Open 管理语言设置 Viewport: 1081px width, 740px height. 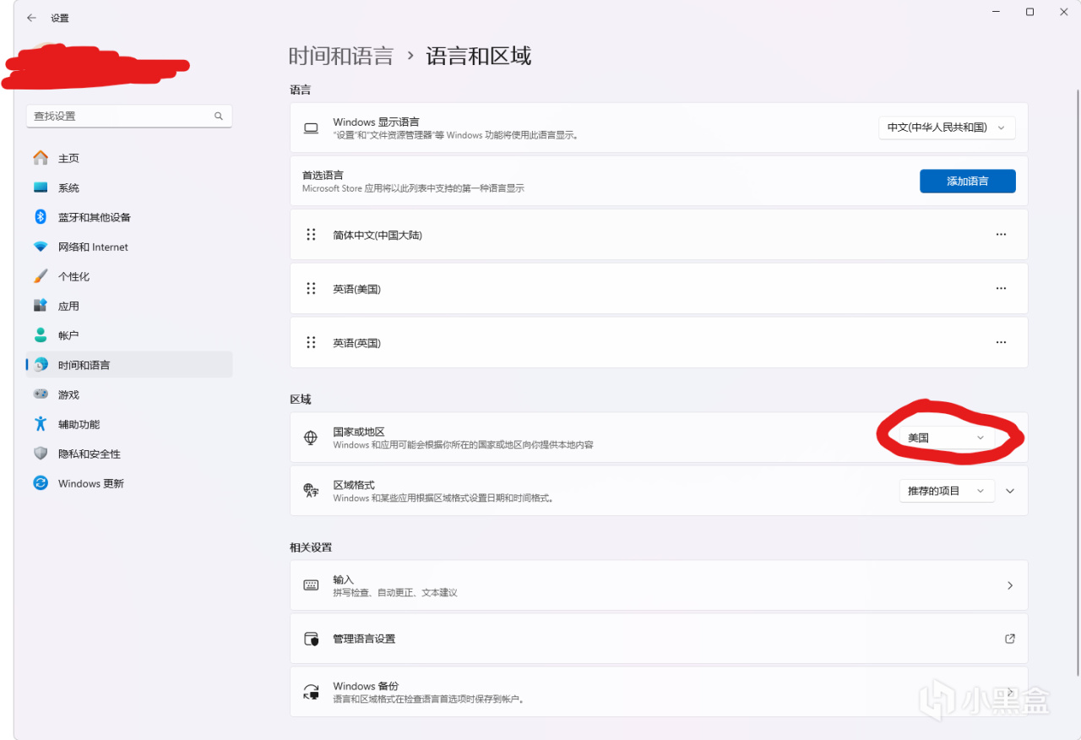tap(659, 639)
